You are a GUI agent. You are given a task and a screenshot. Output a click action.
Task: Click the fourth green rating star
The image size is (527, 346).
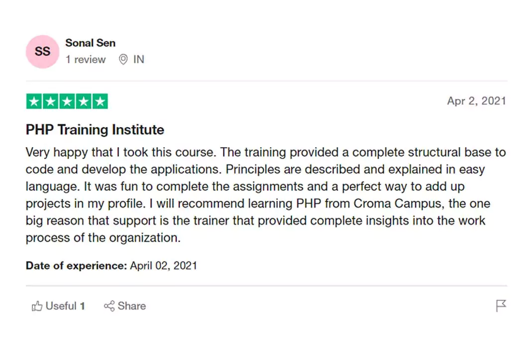[84, 101]
